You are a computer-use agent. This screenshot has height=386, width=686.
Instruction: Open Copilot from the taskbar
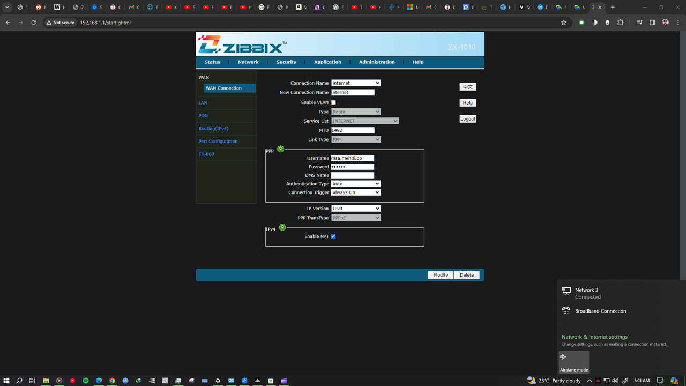674,381
